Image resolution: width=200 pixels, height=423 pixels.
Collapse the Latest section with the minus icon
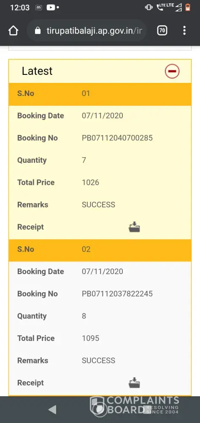pos(172,71)
